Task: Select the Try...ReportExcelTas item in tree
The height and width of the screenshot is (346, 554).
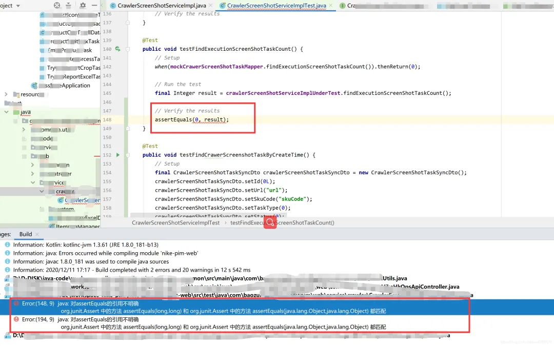Action: click(x=74, y=76)
